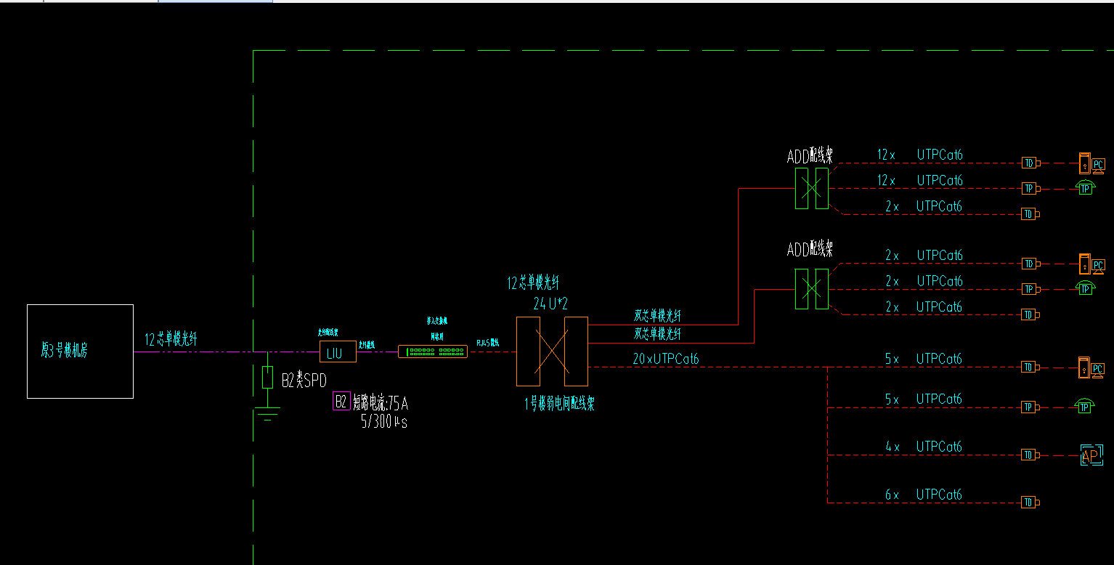Viewport: 1114px width, 565px height.
Task: Select the 接入交换机 label above the switch
Action: pos(437,320)
